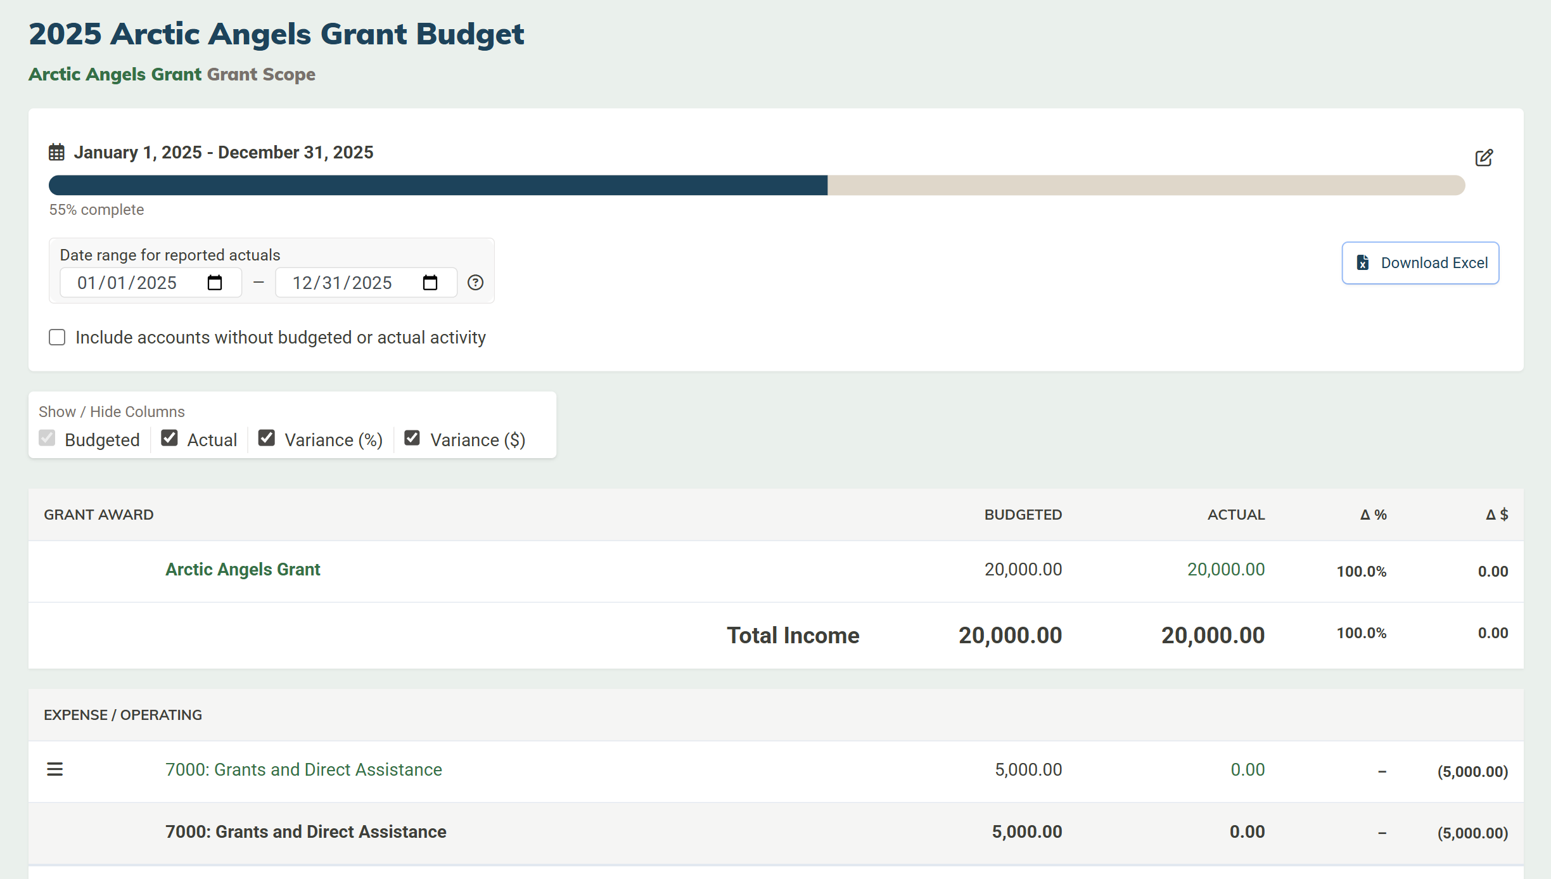Viewport: 1551px width, 879px height.
Task: Click the calendar icon beside January 1, 2025
Action: 57,152
